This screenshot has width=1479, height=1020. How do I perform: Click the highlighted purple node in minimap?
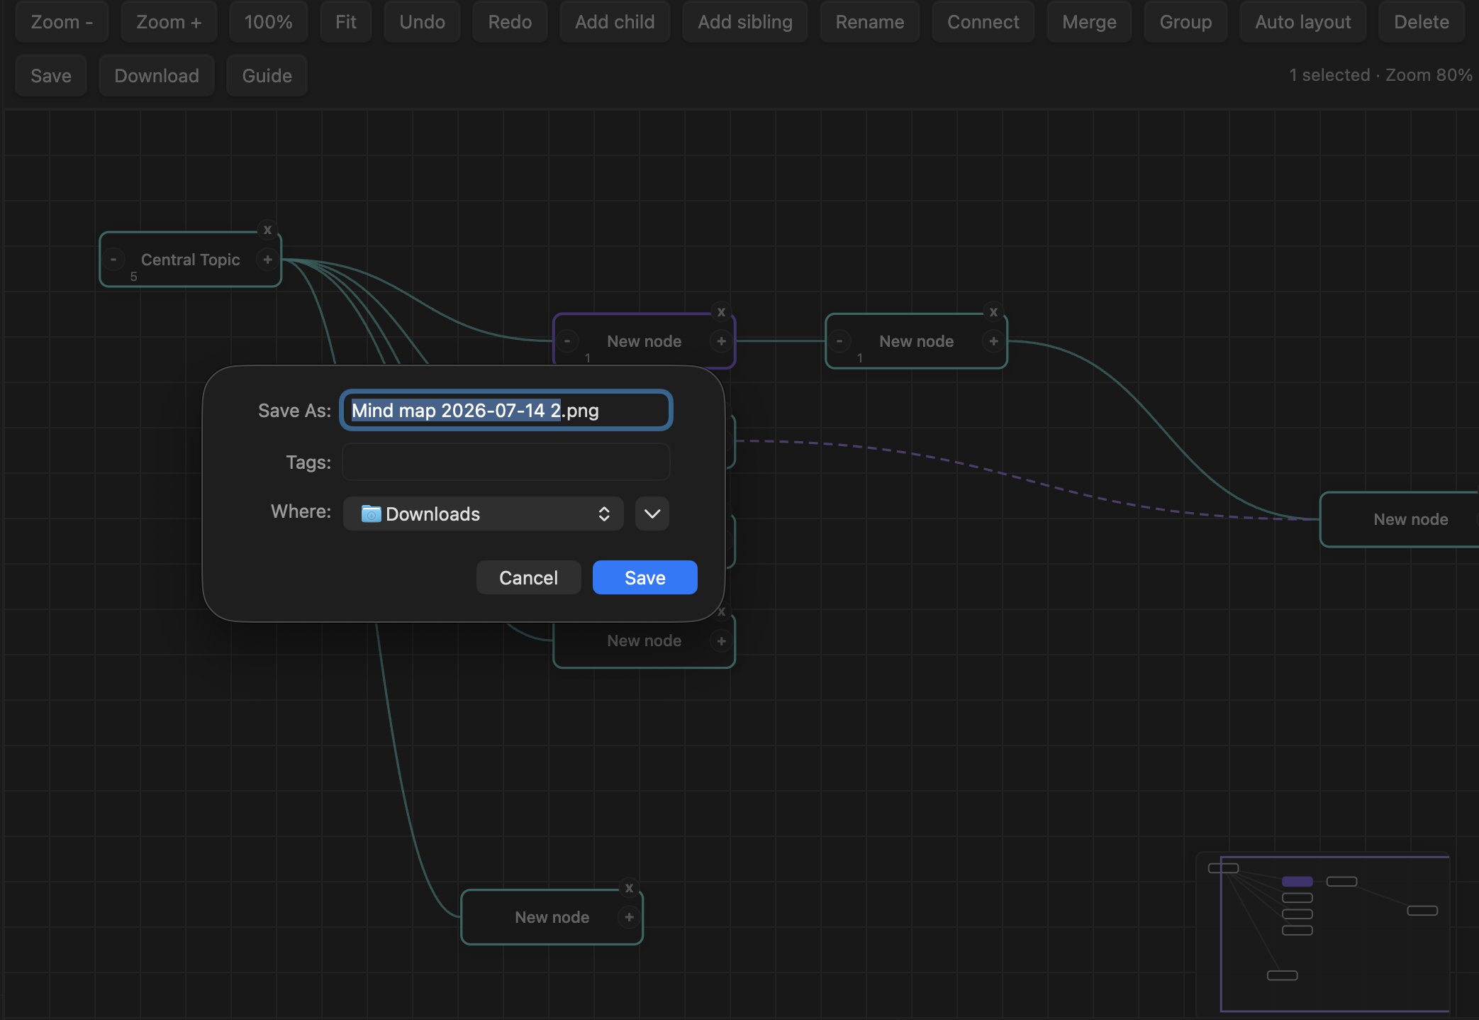pos(1297,882)
